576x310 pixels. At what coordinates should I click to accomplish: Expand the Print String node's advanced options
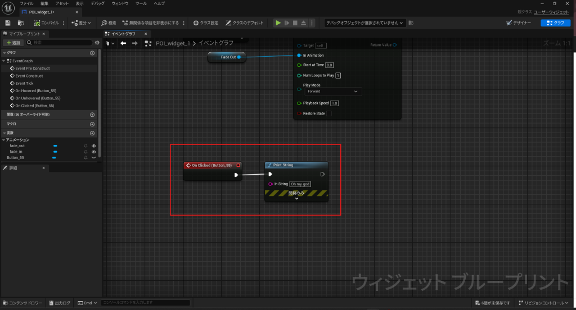(x=296, y=199)
